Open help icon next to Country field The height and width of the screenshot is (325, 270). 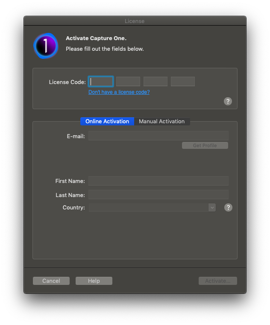[228, 207]
